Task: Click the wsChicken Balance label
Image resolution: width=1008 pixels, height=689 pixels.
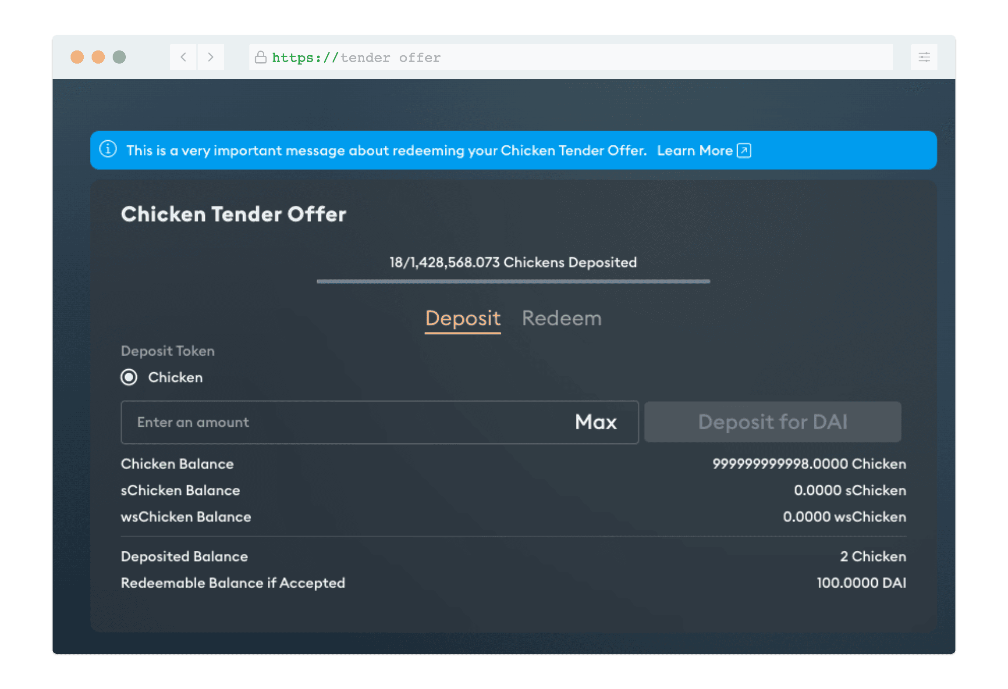Action: tap(186, 517)
